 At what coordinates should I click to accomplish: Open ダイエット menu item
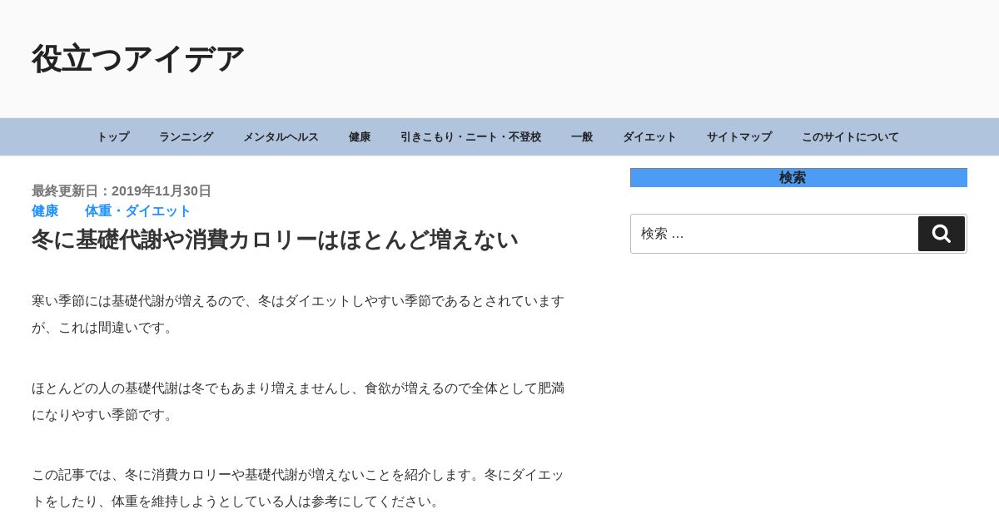(x=649, y=137)
